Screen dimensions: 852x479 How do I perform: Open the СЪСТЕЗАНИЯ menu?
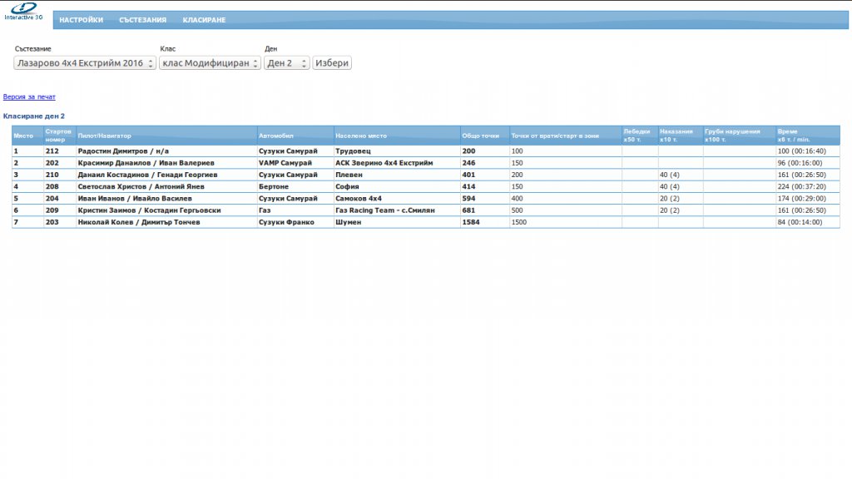[142, 20]
